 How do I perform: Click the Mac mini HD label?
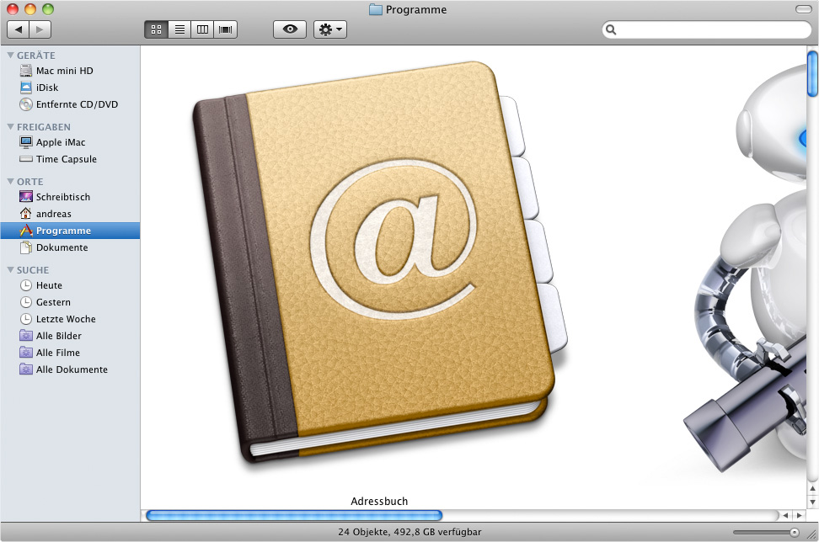pos(64,71)
